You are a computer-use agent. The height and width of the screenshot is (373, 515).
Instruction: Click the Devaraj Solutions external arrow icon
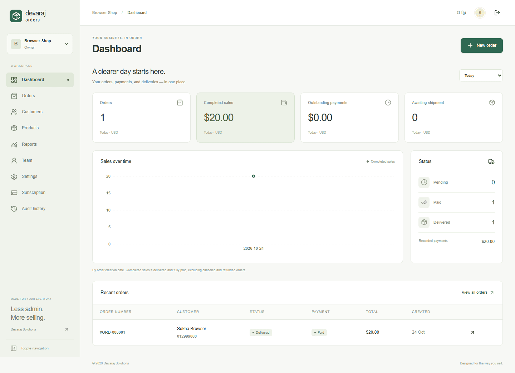point(67,329)
